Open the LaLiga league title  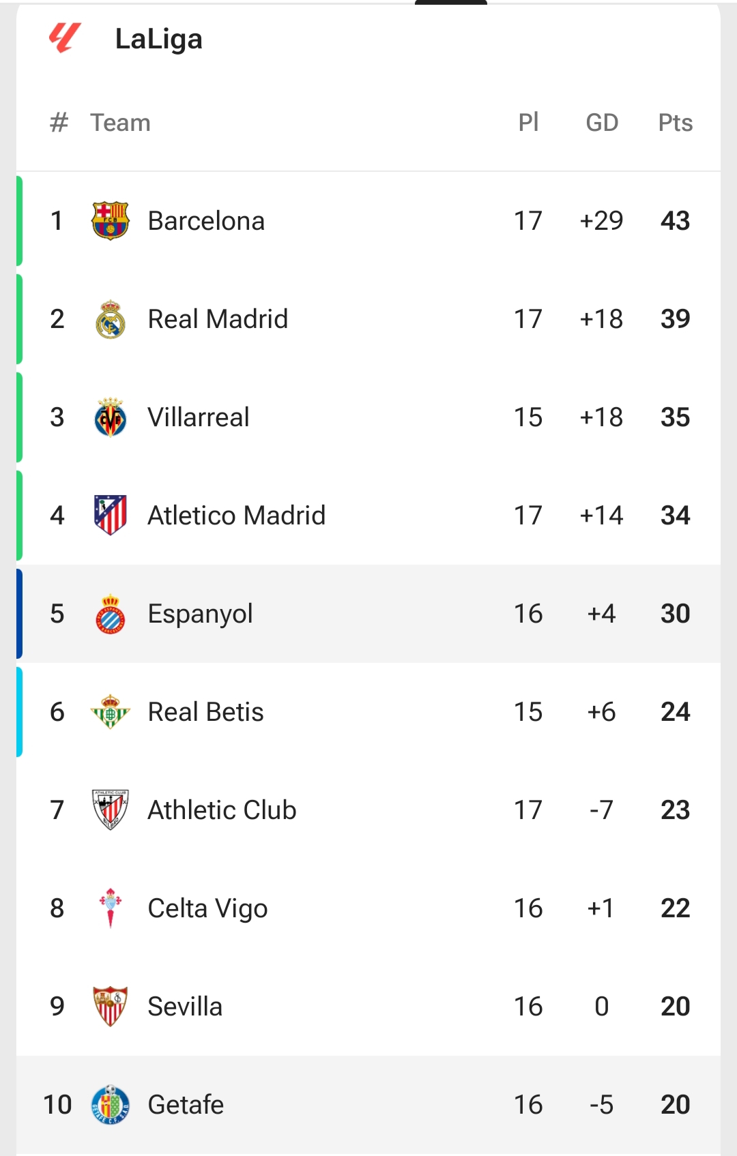pos(158,39)
